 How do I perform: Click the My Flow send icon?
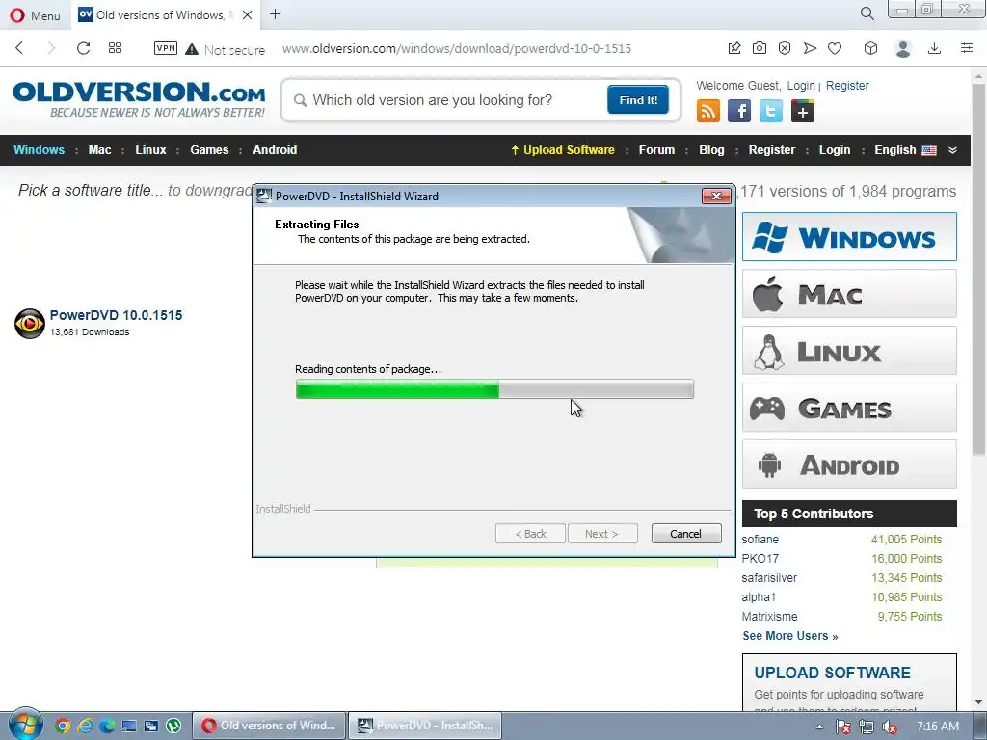810,48
